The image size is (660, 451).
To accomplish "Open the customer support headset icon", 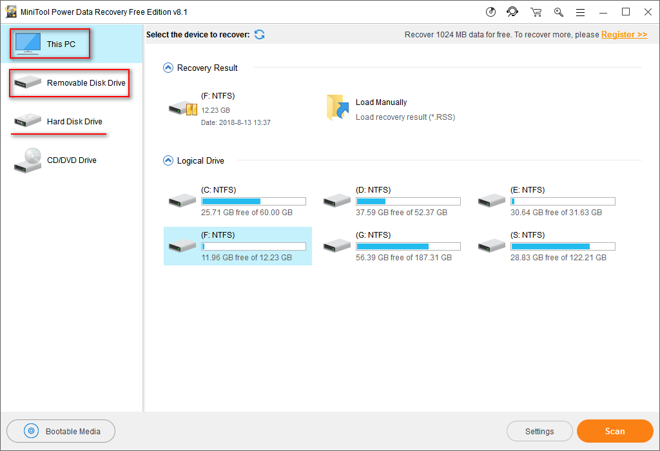I will click(x=512, y=12).
